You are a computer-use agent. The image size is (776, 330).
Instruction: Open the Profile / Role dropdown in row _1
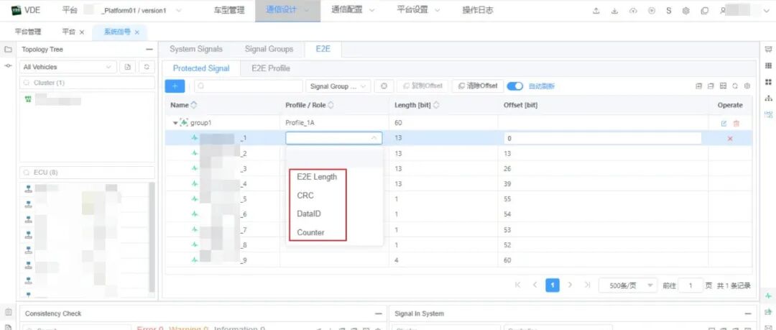(x=333, y=138)
